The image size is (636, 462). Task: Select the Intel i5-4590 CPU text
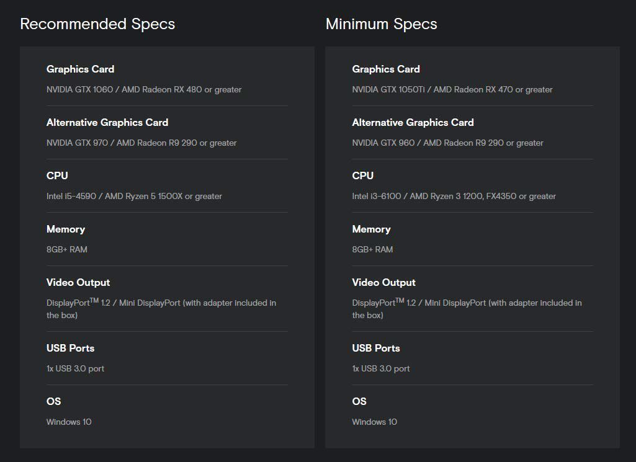pos(133,196)
